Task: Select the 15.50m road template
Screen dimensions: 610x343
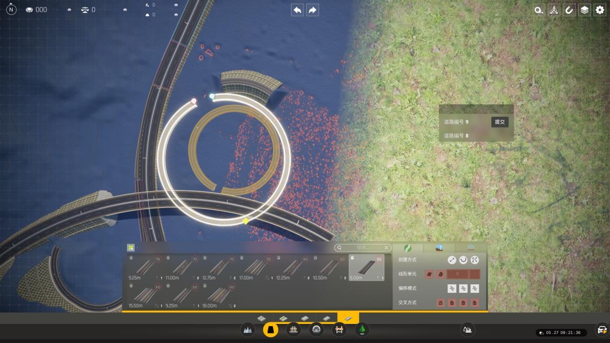Action: pos(145,296)
